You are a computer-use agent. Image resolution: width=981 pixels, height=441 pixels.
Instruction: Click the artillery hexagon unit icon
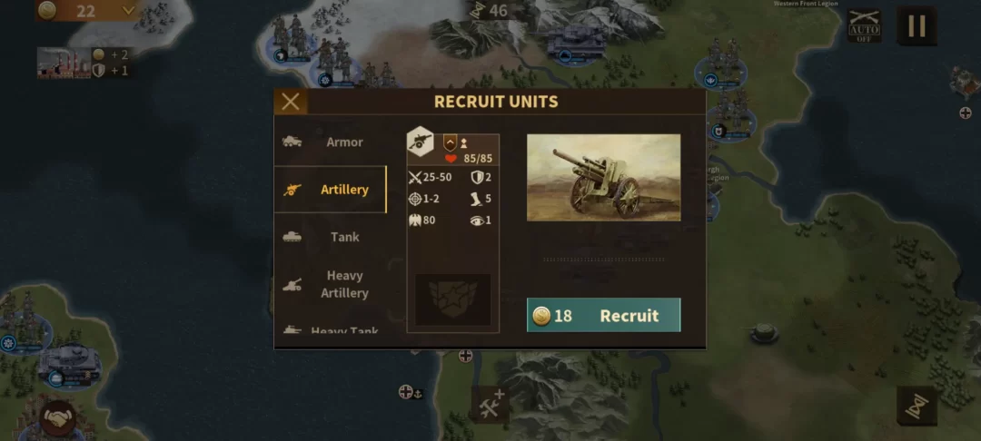[x=421, y=142]
